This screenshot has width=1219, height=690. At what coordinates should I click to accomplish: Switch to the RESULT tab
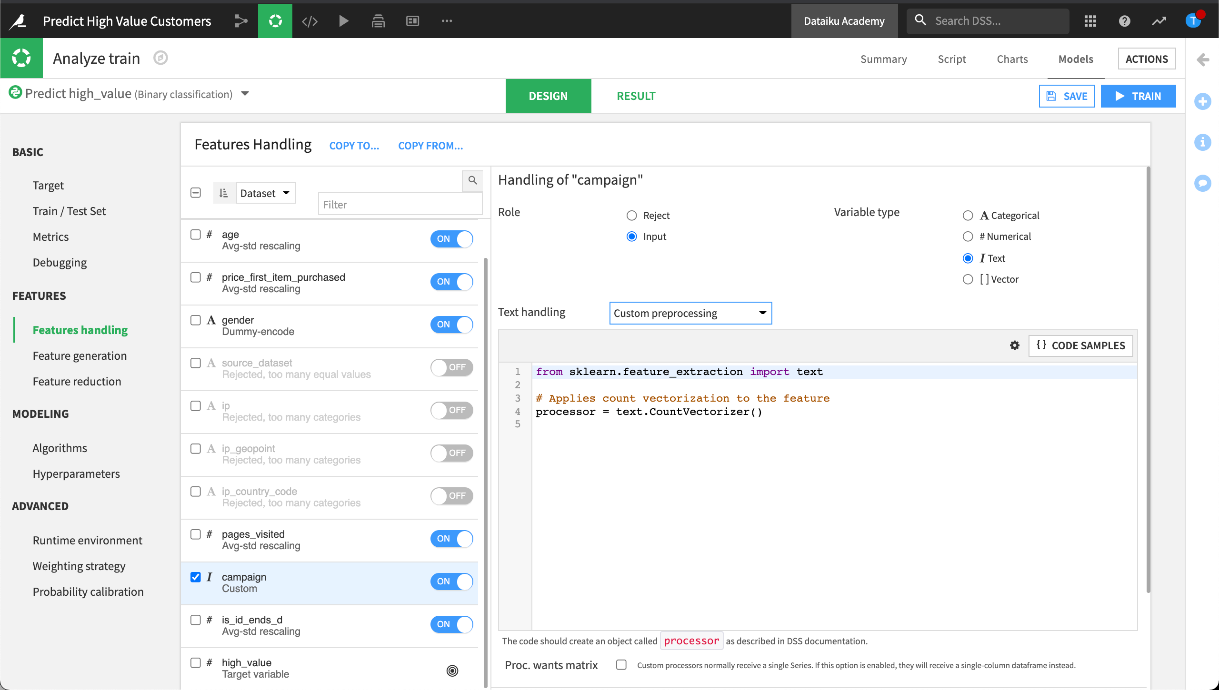(x=636, y=96)
